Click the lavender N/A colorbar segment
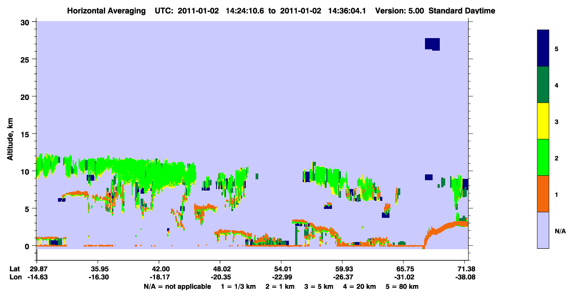 [x=543, y=230]
